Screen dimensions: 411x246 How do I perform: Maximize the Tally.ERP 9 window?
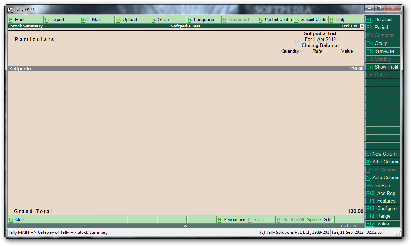(379, 8)
